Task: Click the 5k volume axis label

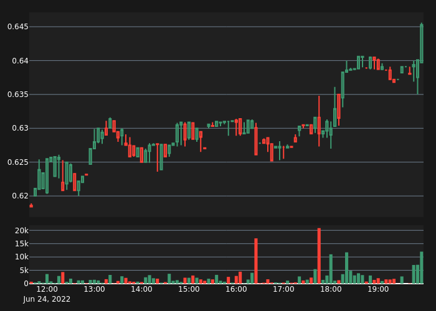Action: [24, 270]
